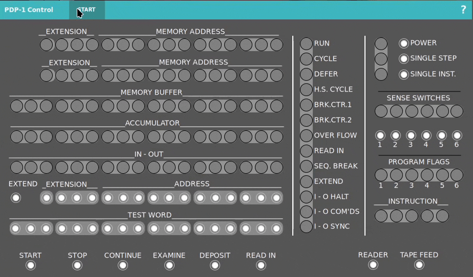Click the EXAMINE switch
This screenshot has height=277, width=473.
tap(169, 265)
